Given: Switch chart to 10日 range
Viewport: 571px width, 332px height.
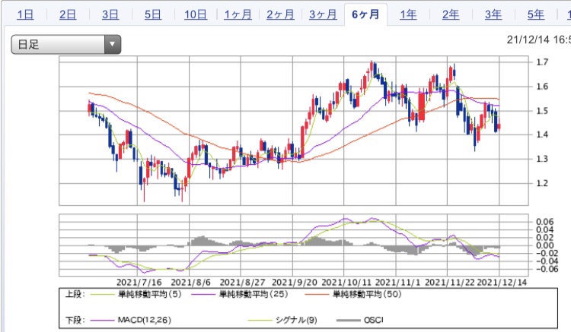Looking at the screenshot, I should (195, 14).
